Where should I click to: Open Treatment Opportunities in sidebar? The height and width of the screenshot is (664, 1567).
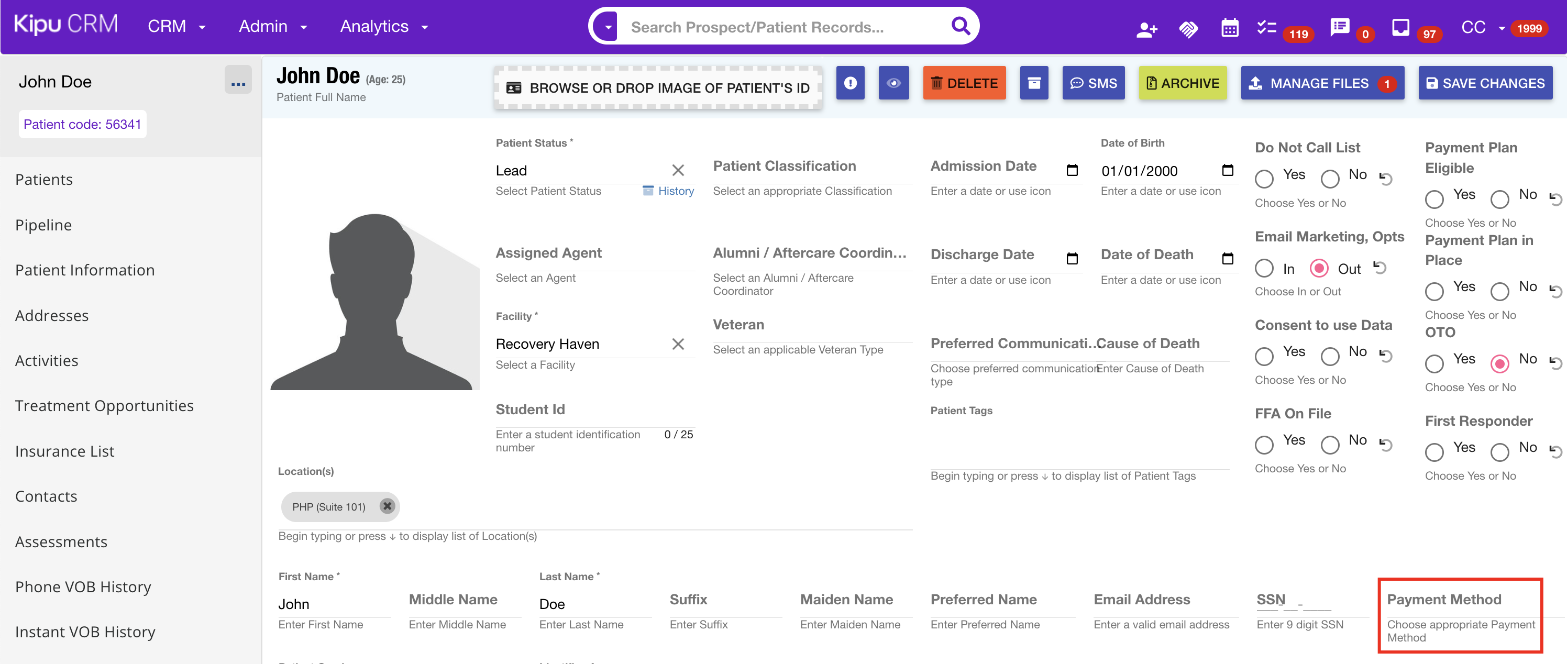(x=104, y=406)
